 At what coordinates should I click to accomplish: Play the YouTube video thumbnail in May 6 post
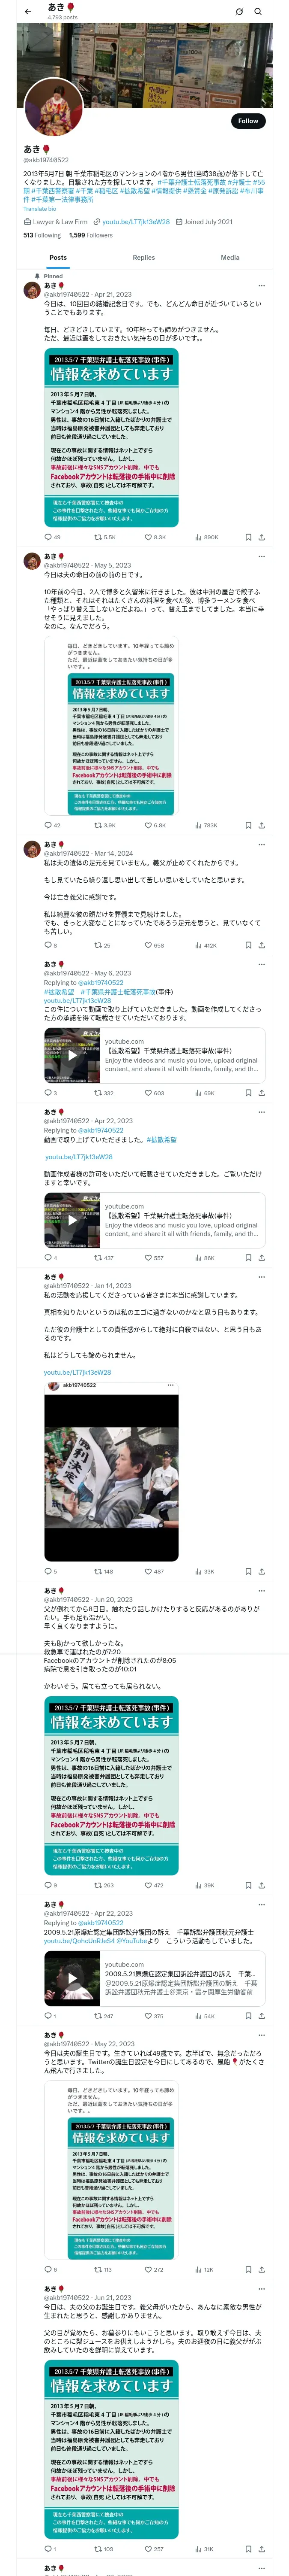pos(72,1055)
